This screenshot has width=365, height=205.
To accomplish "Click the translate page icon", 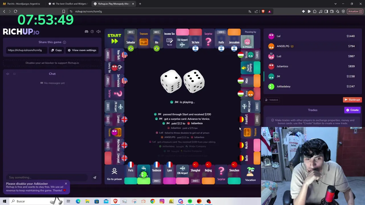I will pos(250,11).
